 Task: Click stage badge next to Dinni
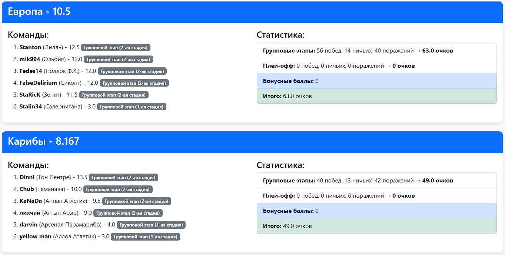(124, 177)
